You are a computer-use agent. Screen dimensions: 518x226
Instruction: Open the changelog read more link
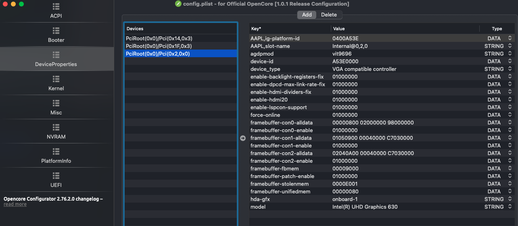tap(15, 205)
